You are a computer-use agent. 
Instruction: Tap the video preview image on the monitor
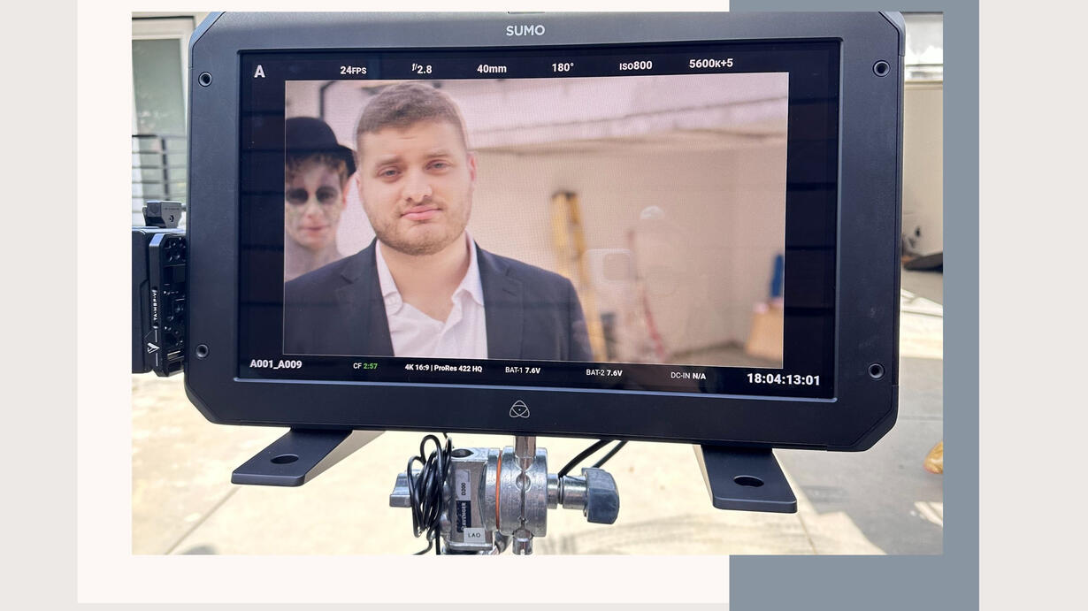point(535,219)
